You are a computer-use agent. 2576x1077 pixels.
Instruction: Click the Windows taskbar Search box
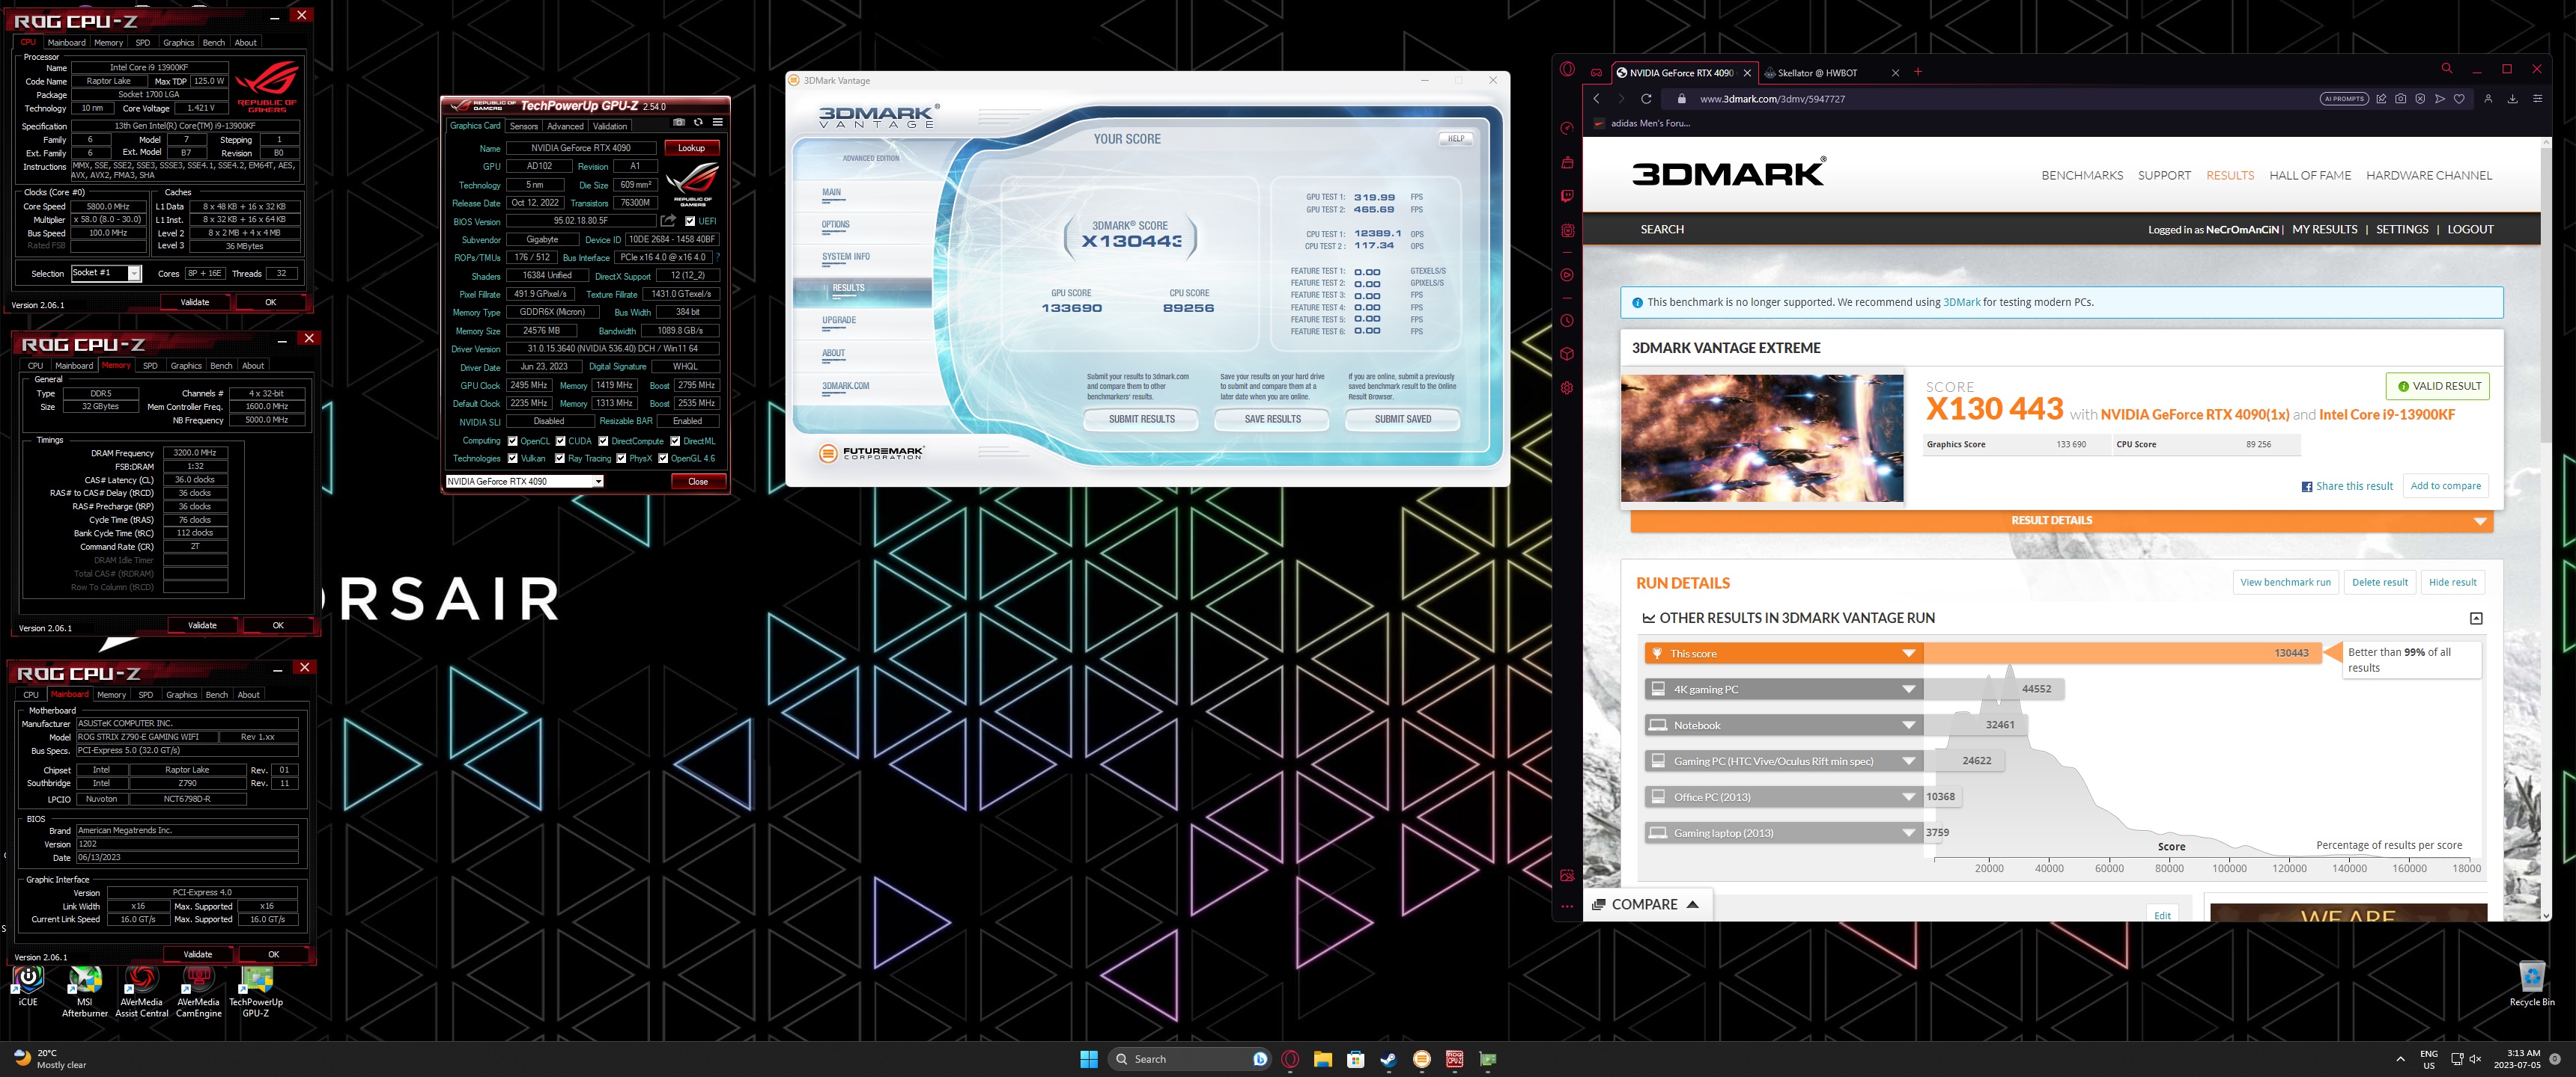click(x=1189, y=1059)
